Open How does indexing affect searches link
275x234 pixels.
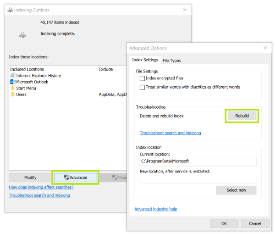click(x=41, y=187)
